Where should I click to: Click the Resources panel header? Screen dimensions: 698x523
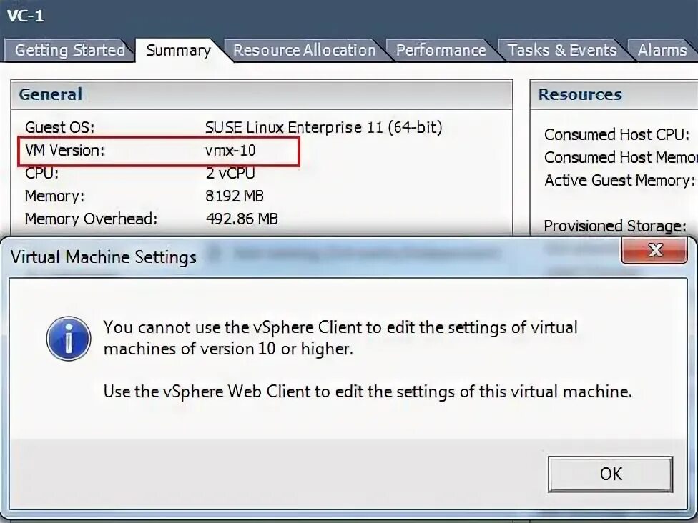[614, 94]
